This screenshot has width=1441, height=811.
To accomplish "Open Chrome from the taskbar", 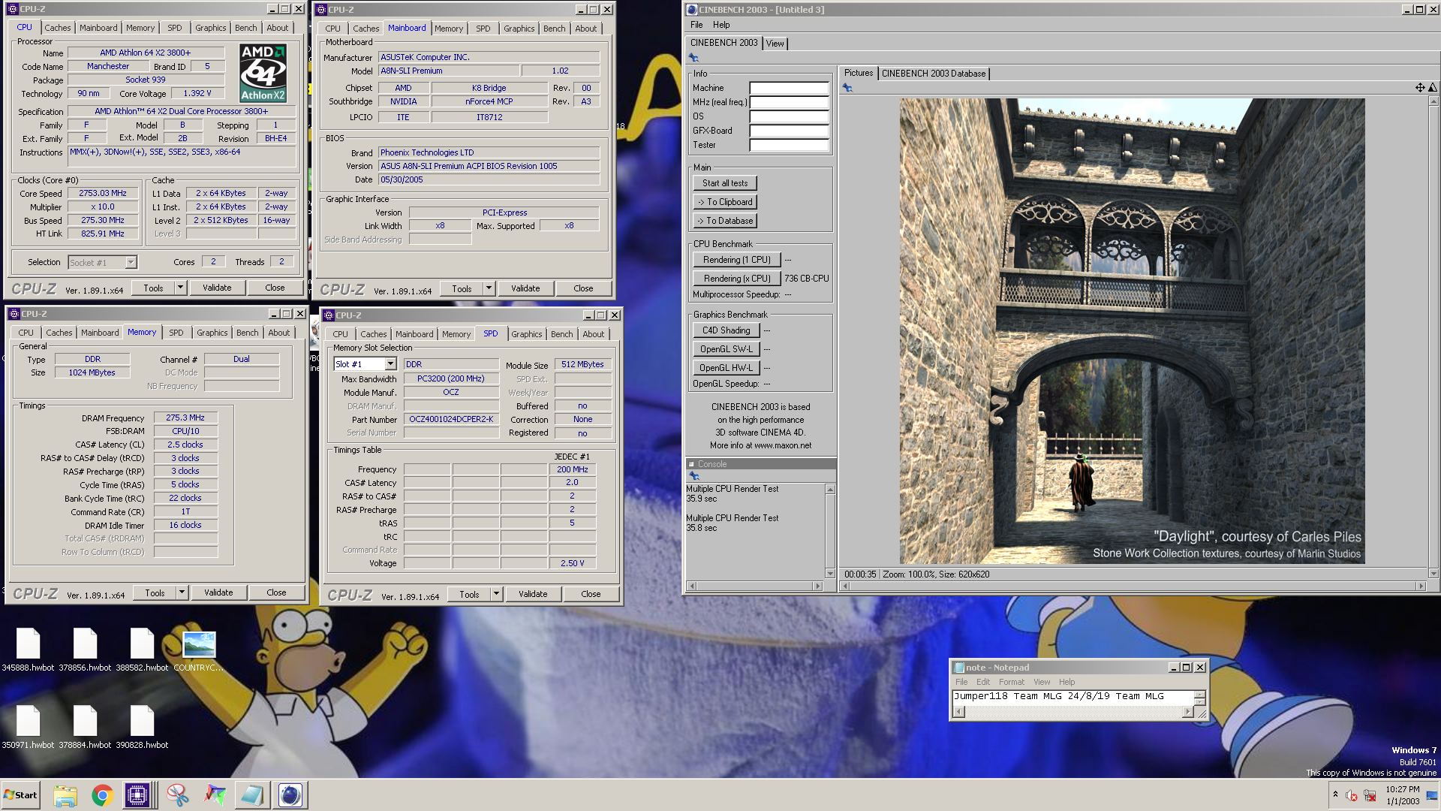I will coord(102,795).
